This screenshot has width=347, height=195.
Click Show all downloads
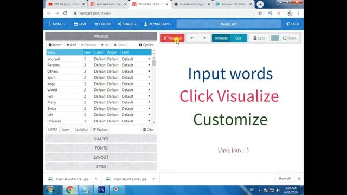click(284, 178)
